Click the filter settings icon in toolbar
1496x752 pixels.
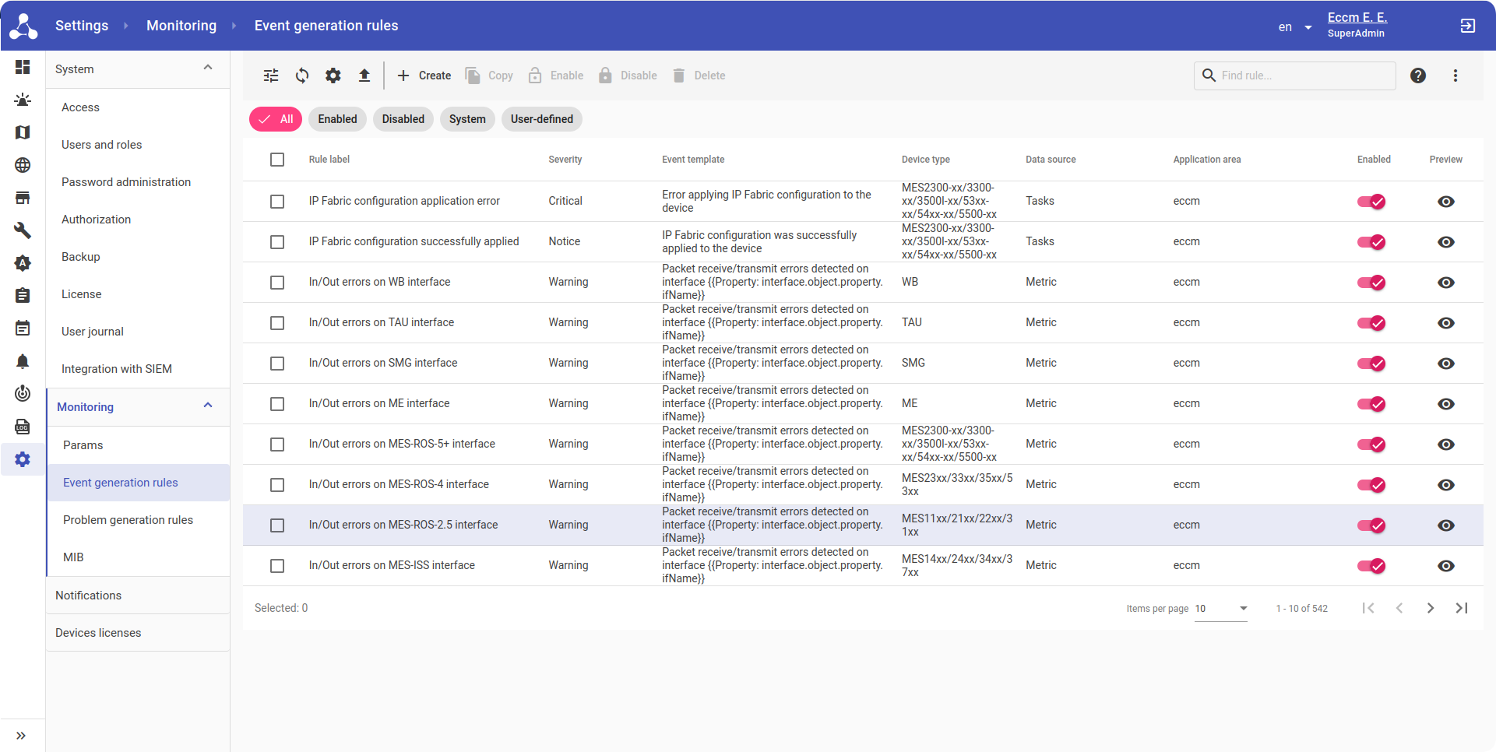pos(271,76)
